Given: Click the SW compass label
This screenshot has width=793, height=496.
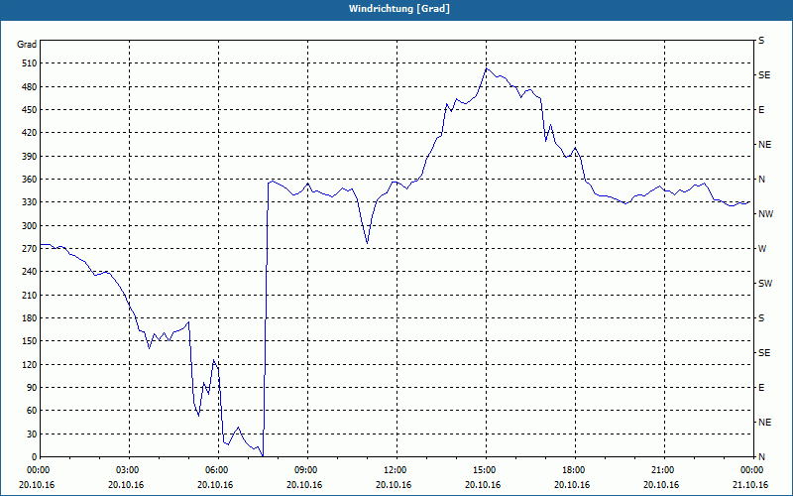Looking at the screenshot, I should [x=765, y=284].
